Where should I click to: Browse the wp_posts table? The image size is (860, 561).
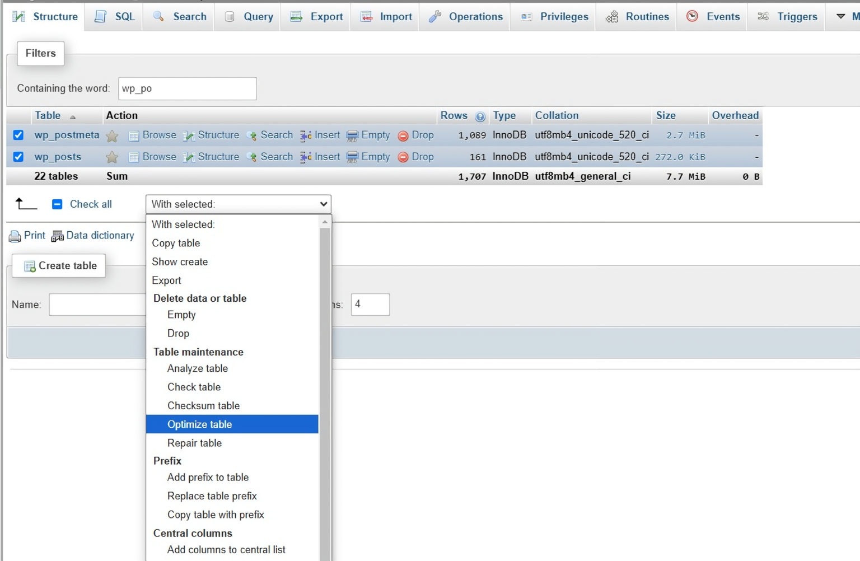[159, 157]
